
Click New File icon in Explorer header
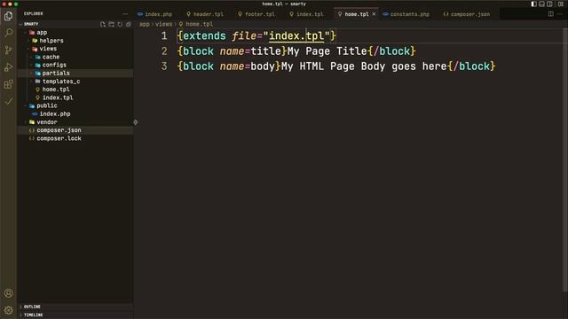tap(103, 24)
